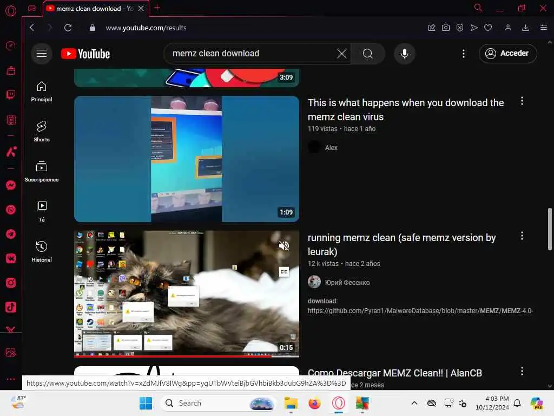Click the address bar URL
The height and width of the screenshot is (416, 554).
[x=146, y=28]
